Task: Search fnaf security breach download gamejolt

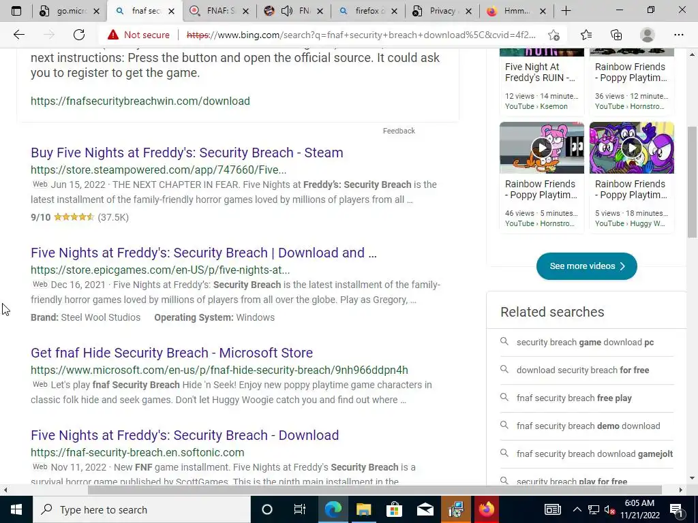Action: [594, 454]
